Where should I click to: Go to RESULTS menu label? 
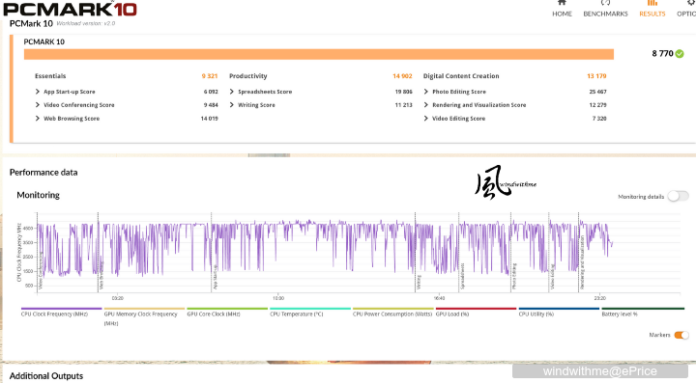(x=652, y=14)
